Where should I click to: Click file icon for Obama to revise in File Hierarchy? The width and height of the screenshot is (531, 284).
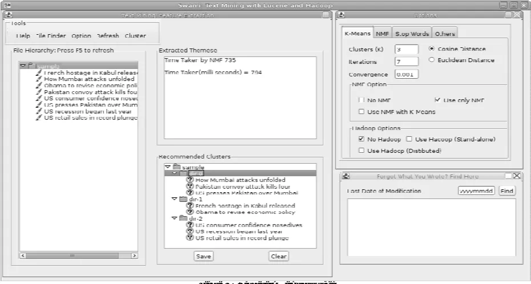point(39,85)
